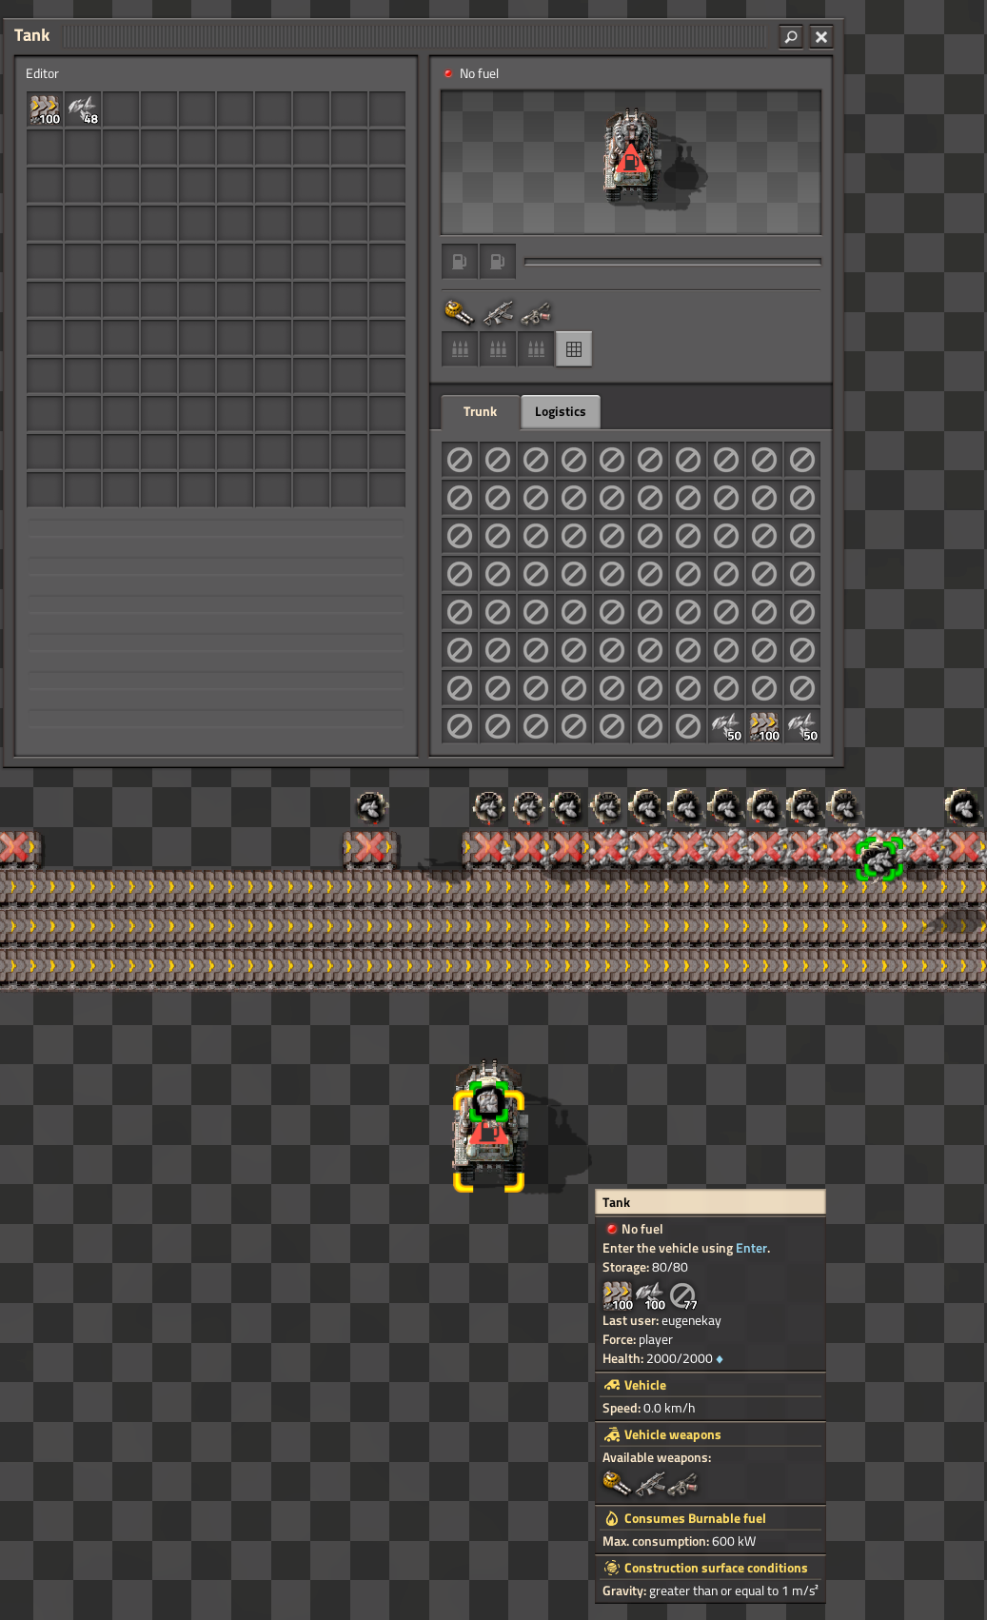Screen dimensions: 987x1620
Task: Click the tank preview image
Action: (630, 162)
